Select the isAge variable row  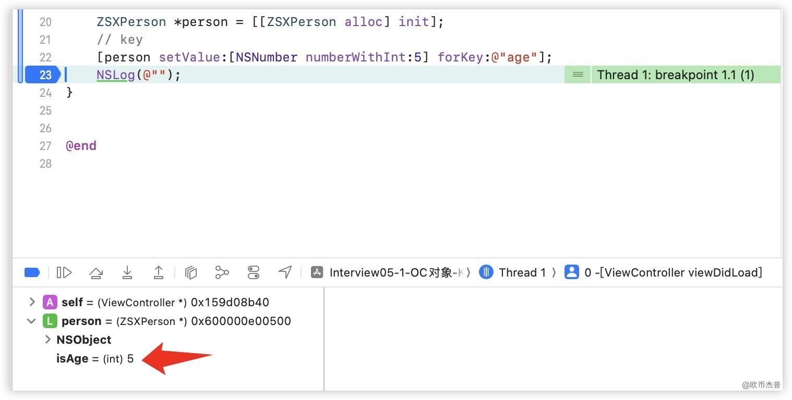pyautogui.click(x=95, y=358)
